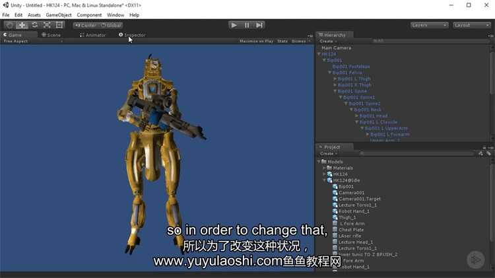Select the Hand tool in toolbar
Viewport: 495px width, 278px height.
pos(9,25)
